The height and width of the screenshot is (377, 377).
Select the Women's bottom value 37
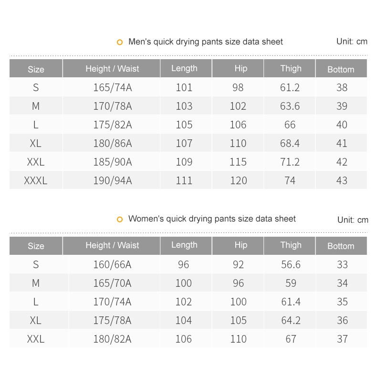pos(342,339)
